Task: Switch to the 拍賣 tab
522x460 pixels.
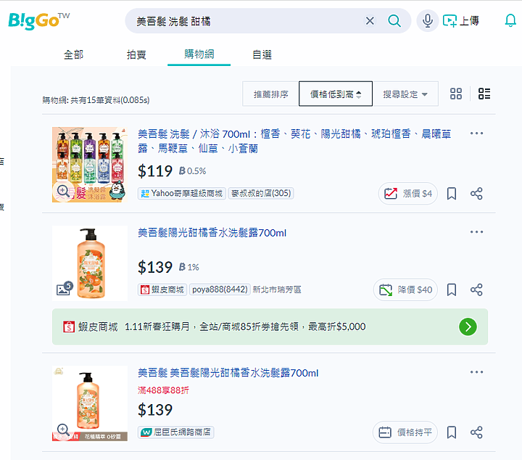Action: (x=136, y=54)
